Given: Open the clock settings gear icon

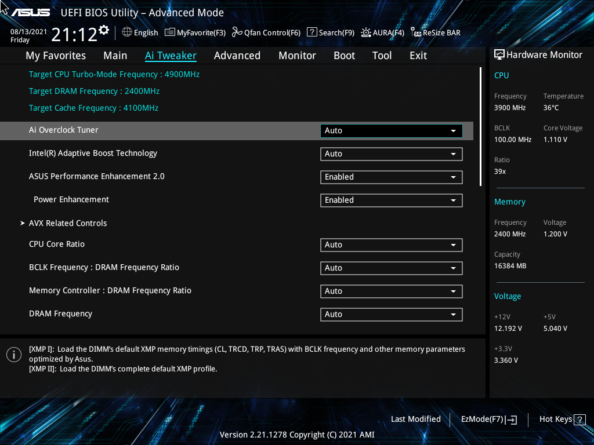Looking at the screenshot, I should [103, 30].
